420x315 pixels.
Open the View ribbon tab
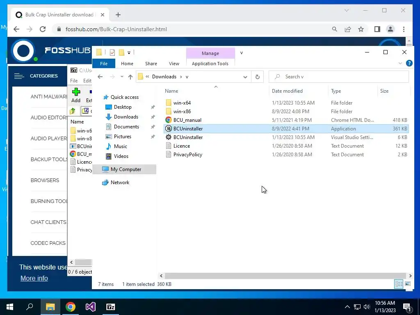174,64
